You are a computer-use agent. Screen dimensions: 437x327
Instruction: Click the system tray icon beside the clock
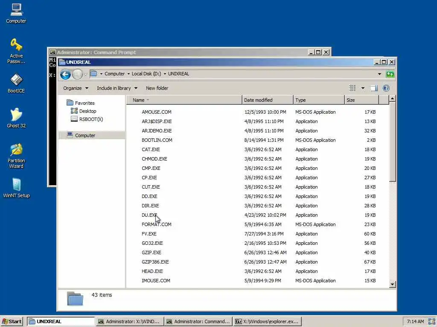point(431,321)
